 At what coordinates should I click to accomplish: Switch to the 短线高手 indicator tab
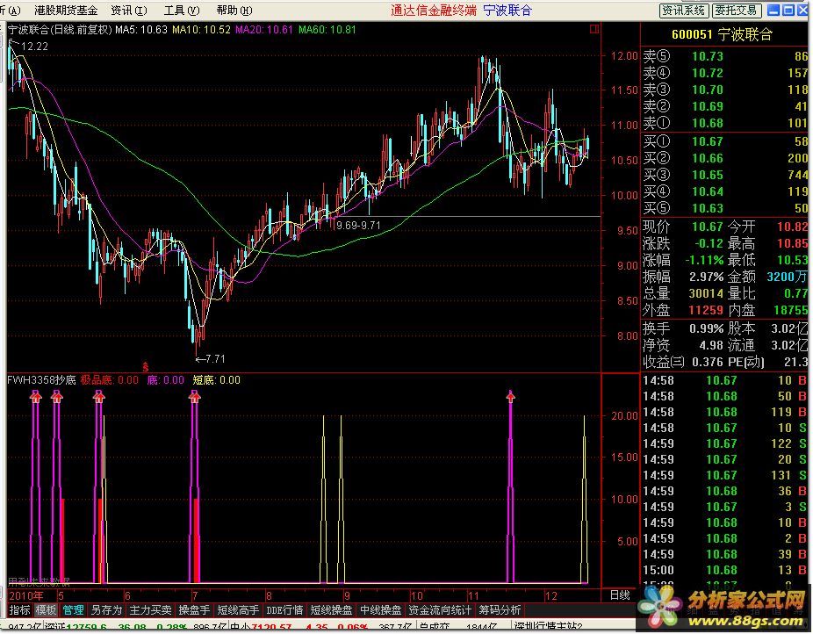tap(238, 610)
